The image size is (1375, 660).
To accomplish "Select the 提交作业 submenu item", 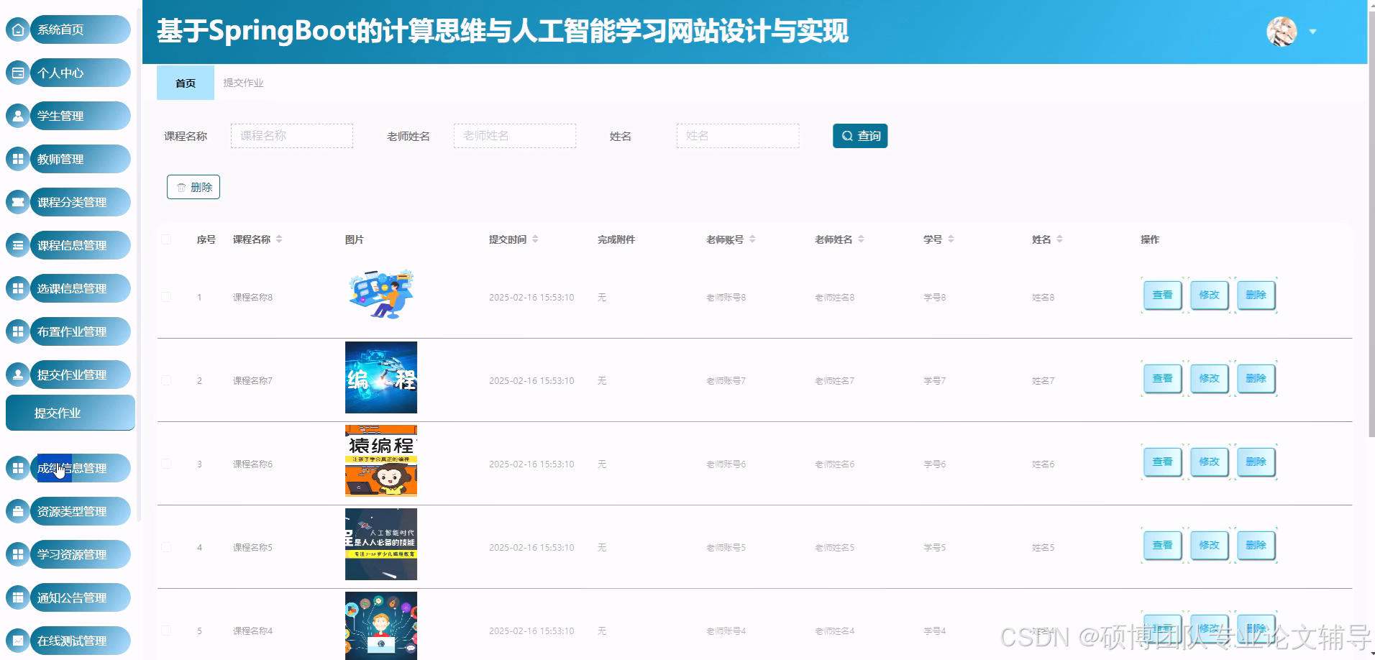I will [70, 413].
